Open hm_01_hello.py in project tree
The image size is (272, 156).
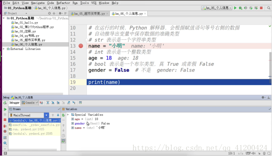coord(26,23)
